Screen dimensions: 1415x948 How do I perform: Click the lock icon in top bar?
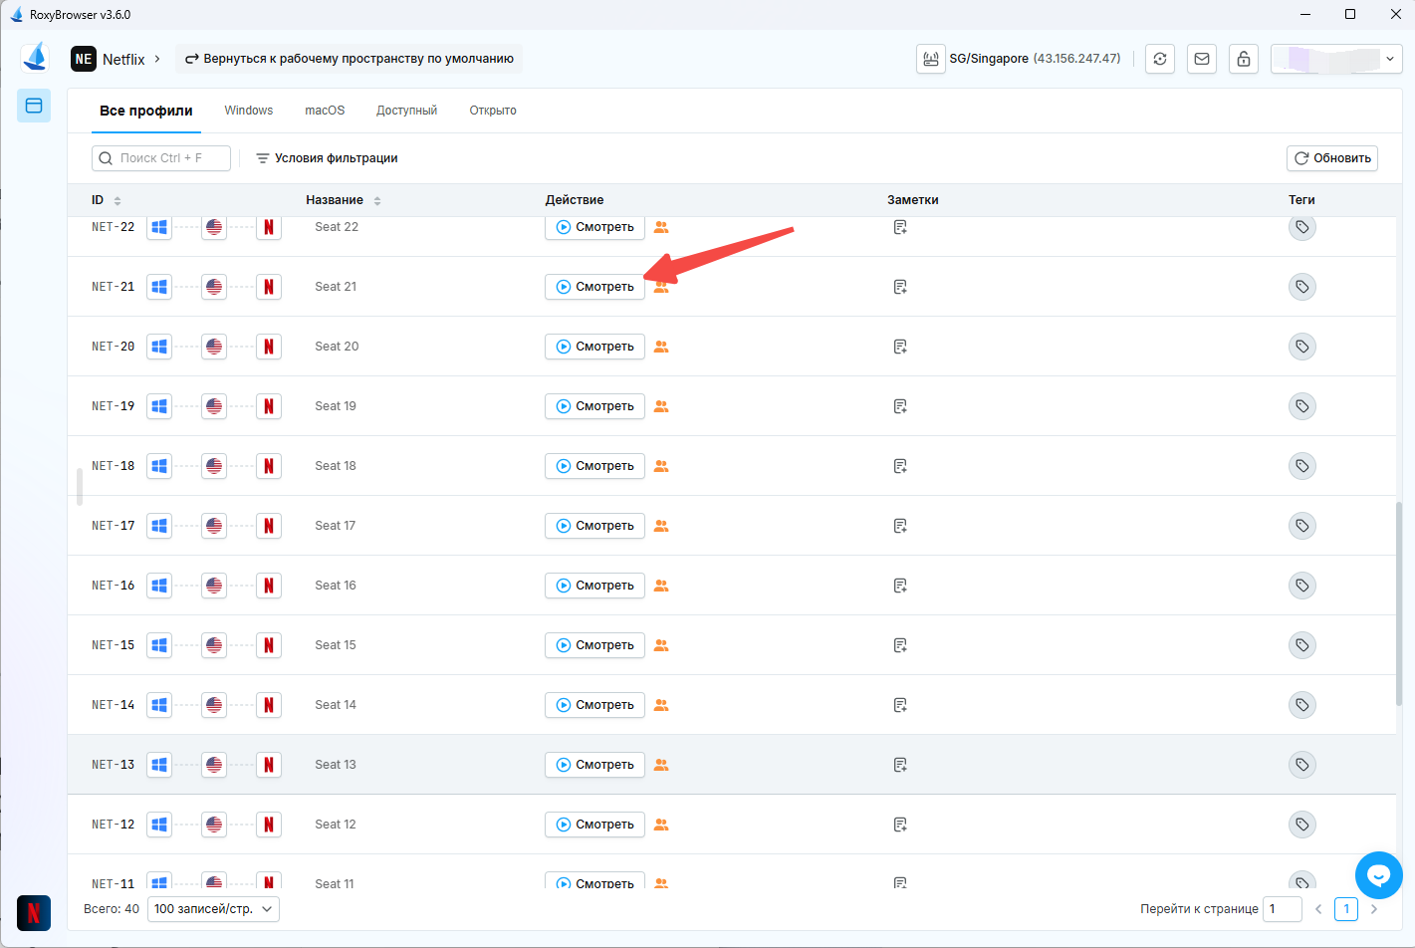pos(1244,59)
